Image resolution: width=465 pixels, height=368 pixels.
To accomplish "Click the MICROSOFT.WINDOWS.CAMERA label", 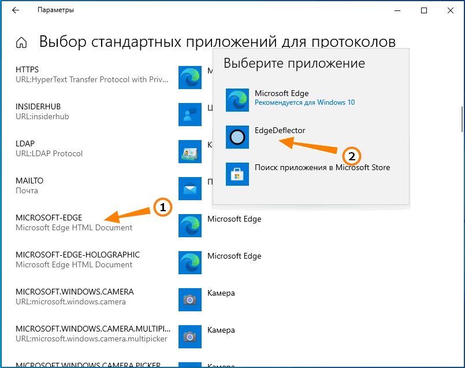I will pyautogui.click(x=75, y=292).
